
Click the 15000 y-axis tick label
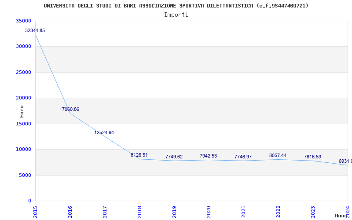click(x=23, y=124)
